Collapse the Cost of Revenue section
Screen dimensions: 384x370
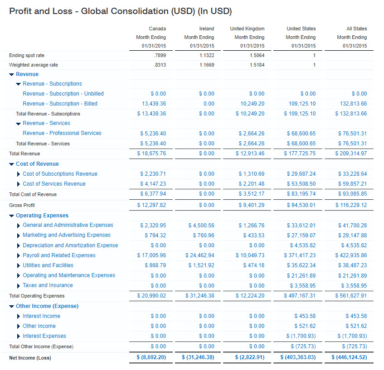coord(12,164)
